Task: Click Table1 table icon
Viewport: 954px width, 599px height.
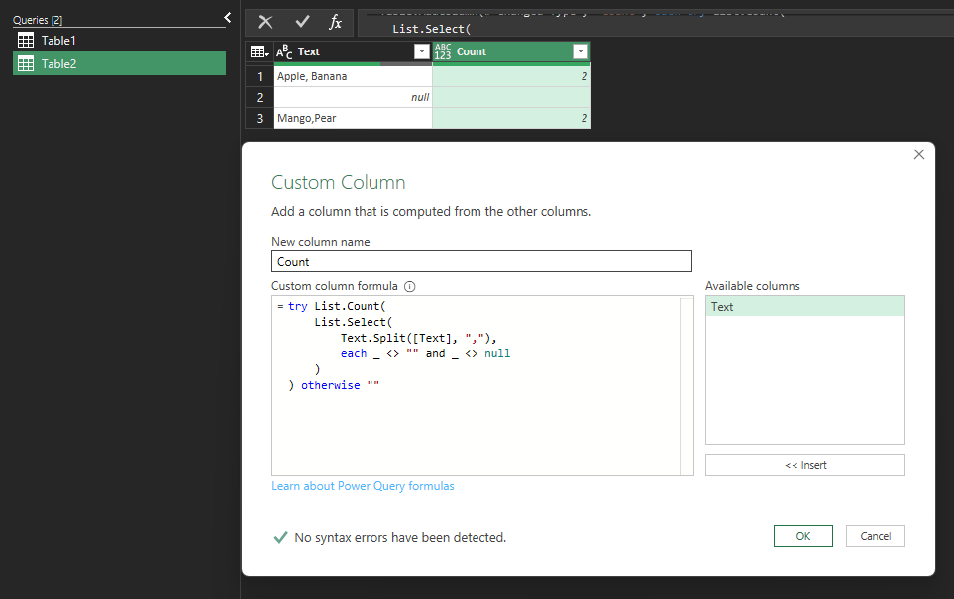Action: tap(26, 41)
